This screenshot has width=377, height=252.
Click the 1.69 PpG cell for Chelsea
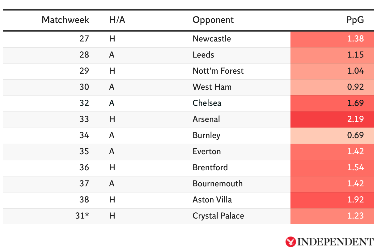(332, 103)
